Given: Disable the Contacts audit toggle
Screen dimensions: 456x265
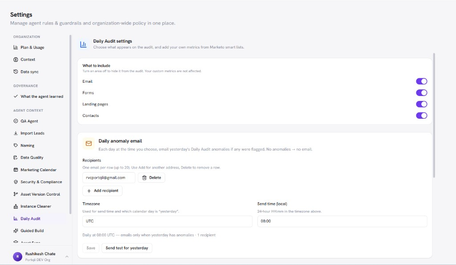Looking at the screenshot, I should pyautogui.click(x=421, y=116).
